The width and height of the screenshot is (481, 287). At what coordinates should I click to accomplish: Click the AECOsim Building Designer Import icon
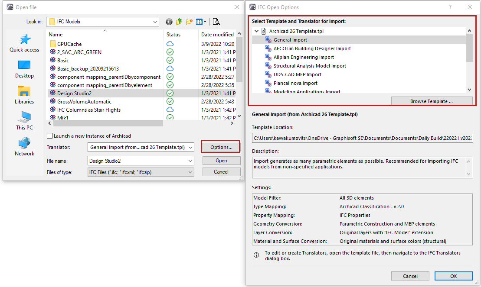(268, 48)
